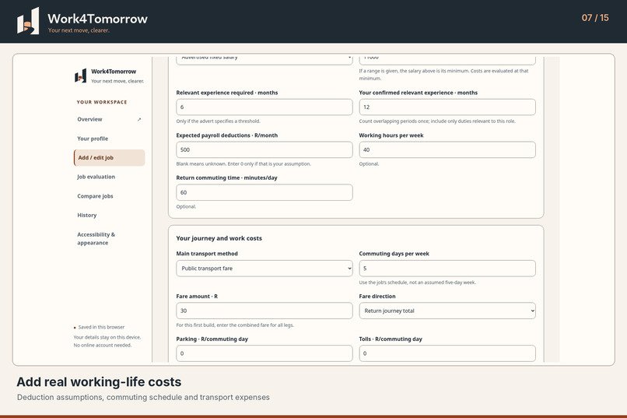Click 'If a range is given' salary hint

(444, 75)
